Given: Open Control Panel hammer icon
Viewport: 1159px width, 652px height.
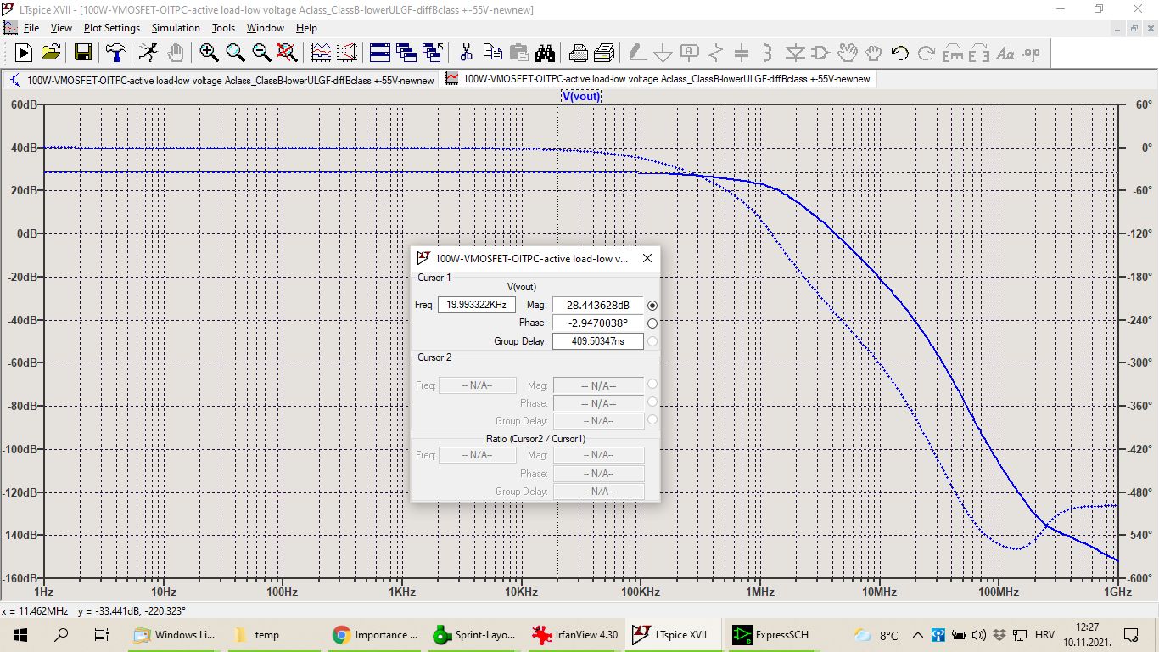Looking at the screenshot, I should [116, 53].
